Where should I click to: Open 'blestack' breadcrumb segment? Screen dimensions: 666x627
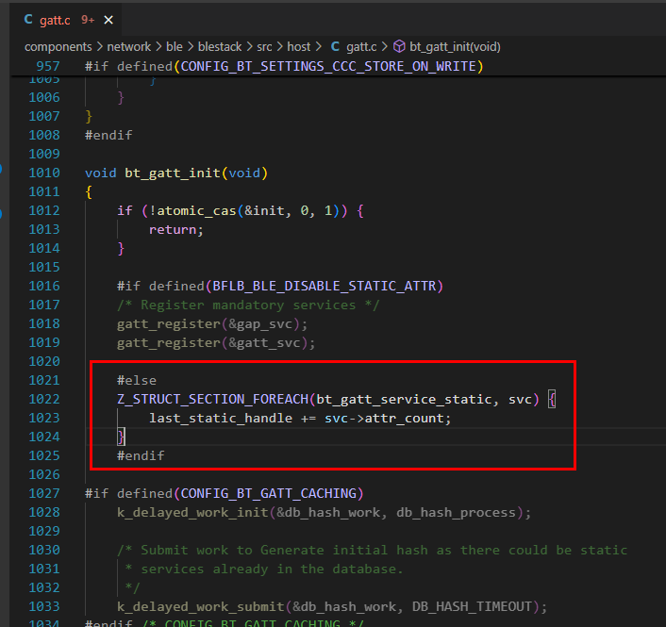click(220, 47)
